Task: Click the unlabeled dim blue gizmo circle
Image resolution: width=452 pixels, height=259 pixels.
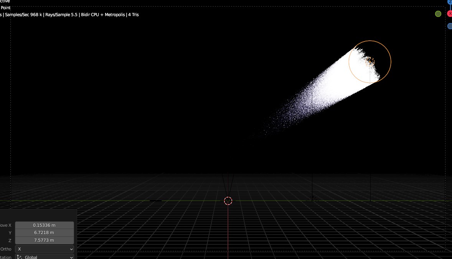Action: point(450,26)
